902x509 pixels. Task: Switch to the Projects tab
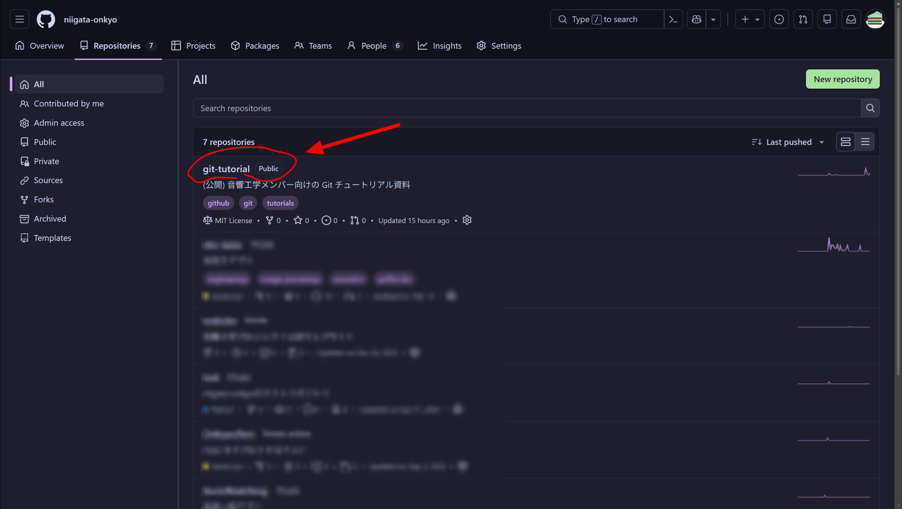[193, 46]
